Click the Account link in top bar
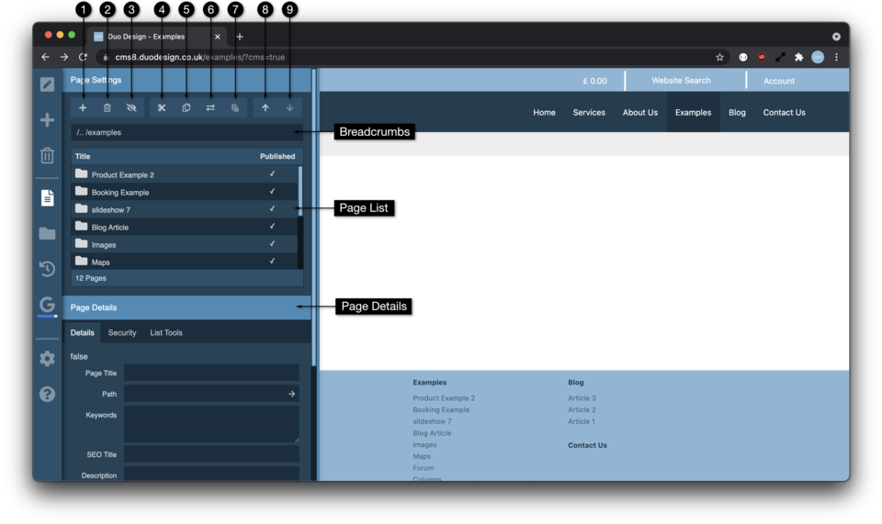 (778, 81)
